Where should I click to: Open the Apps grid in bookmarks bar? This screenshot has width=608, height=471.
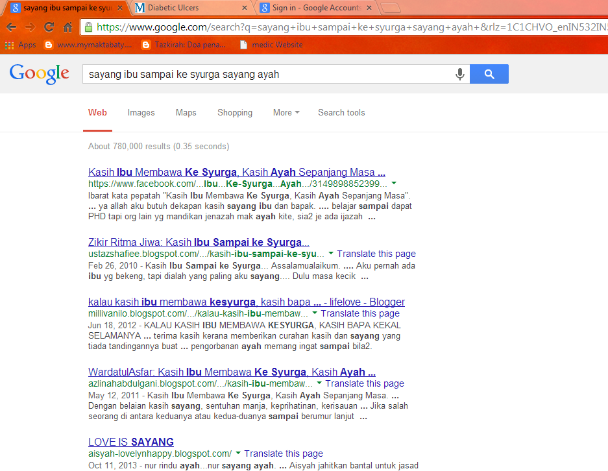20,45
